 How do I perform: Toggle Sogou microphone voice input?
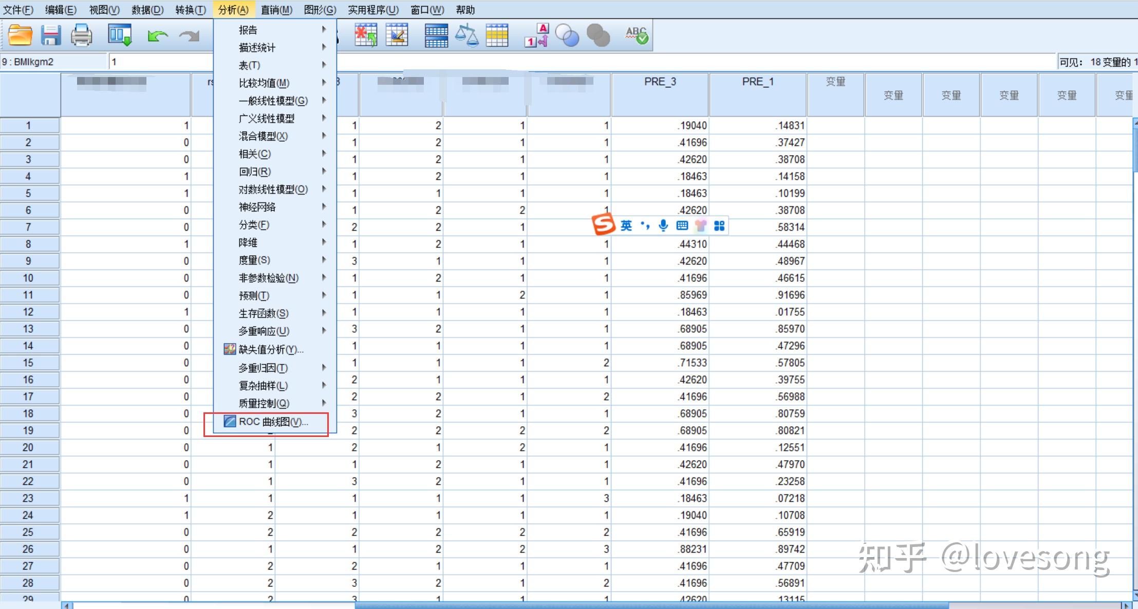click(663, 225)
